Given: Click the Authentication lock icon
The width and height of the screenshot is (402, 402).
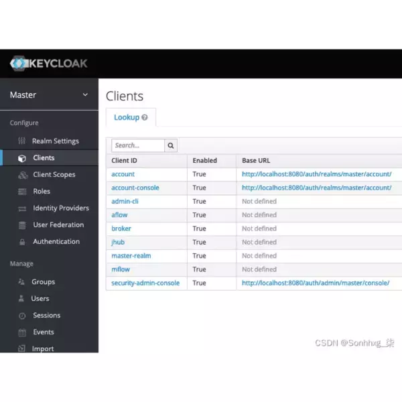Looking at the screenshot, I should click(22, 242).
